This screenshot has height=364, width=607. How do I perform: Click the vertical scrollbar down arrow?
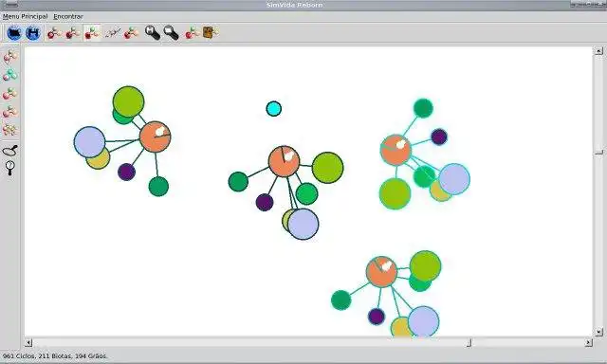pyautogui.click(x=598, y=332)
